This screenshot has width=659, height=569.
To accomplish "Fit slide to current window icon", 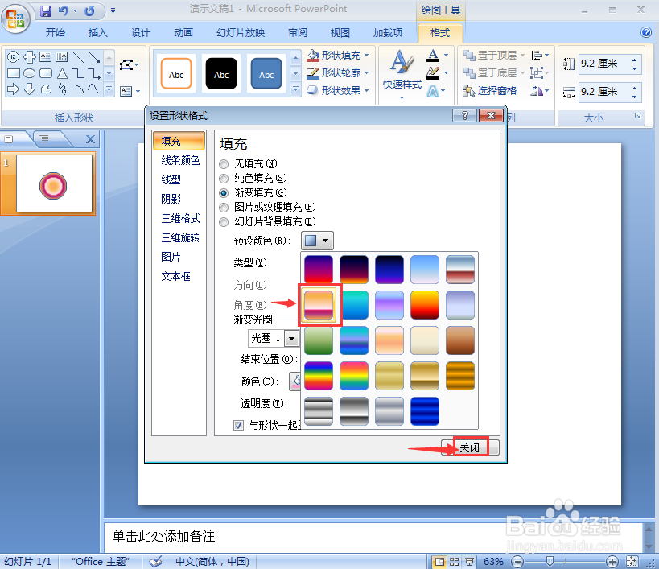I will tap(632, 562).
